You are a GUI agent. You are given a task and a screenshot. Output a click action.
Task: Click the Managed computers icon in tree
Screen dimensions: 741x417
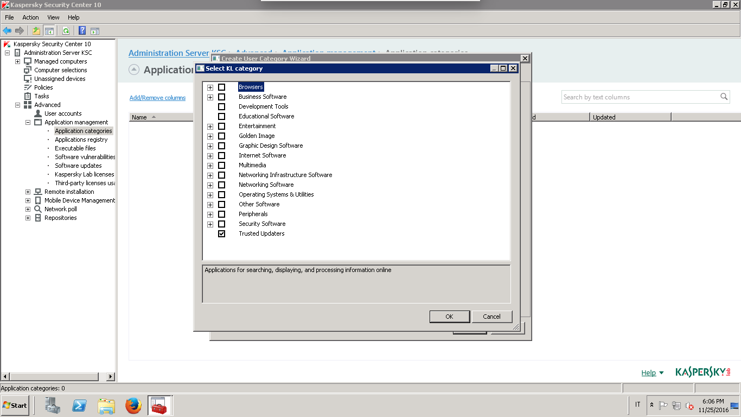coord(28,61)
